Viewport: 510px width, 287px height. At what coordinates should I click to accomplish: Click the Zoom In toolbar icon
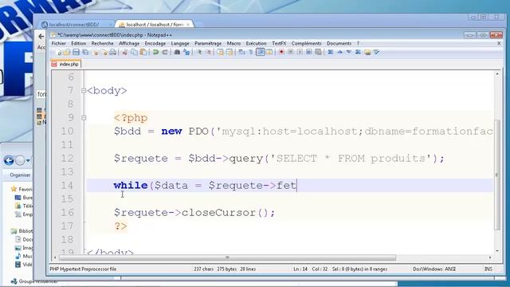(199, 52)
